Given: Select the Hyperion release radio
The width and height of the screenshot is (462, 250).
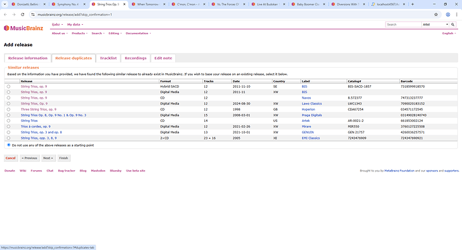Looking at the screenshot, I should tap(9, 109).
